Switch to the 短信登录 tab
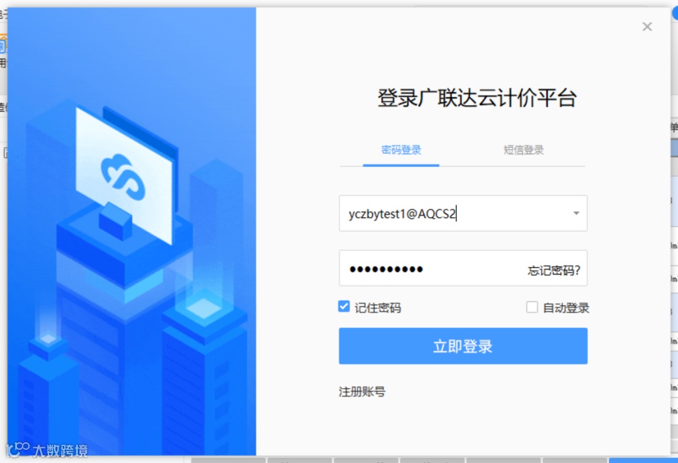678x463 pixels. pyautogui.click(x=523, y=150)
